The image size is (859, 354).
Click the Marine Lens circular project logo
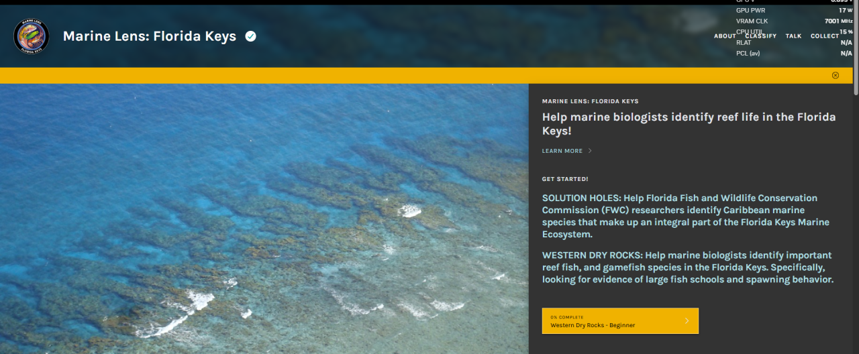coord(31,36)
